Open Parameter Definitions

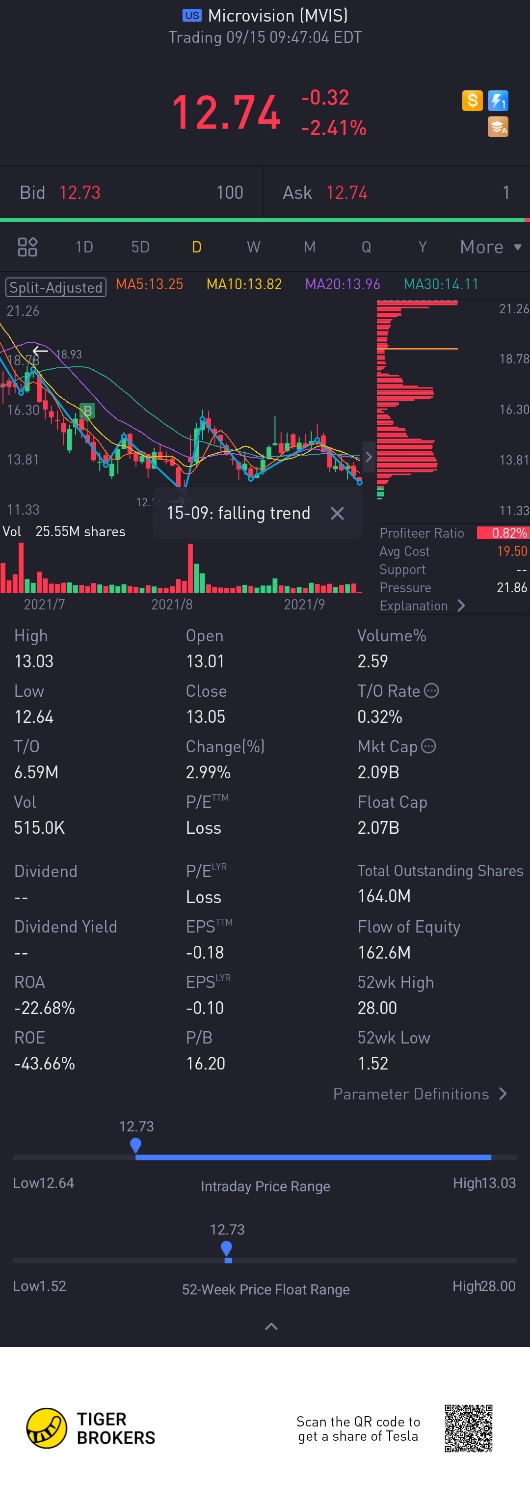(x=420, y=1094)
